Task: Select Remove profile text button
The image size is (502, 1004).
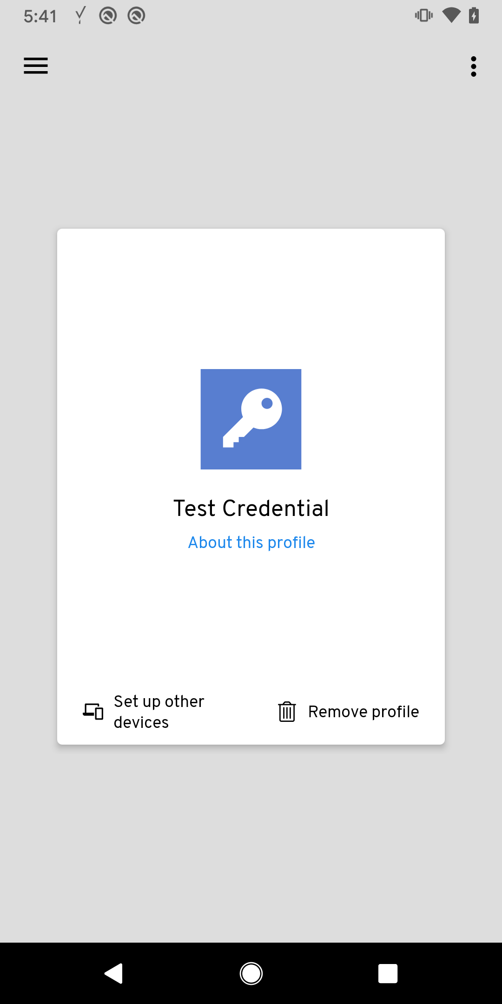Action: tap(363, 712)
